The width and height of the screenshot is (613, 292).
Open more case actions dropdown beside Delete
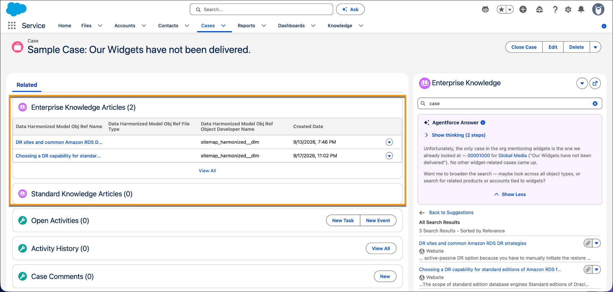click(595, 47)
